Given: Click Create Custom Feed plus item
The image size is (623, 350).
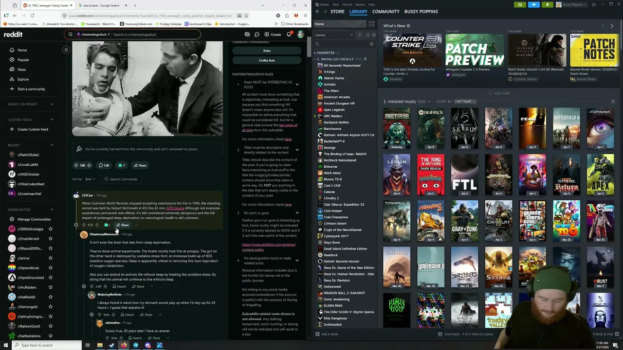Looking at the screenshot, I should [33, 129].
